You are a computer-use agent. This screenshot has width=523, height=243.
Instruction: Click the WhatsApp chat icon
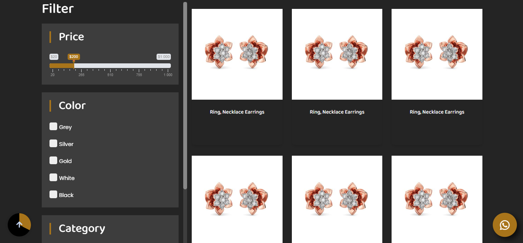click(x=504, y=225)
